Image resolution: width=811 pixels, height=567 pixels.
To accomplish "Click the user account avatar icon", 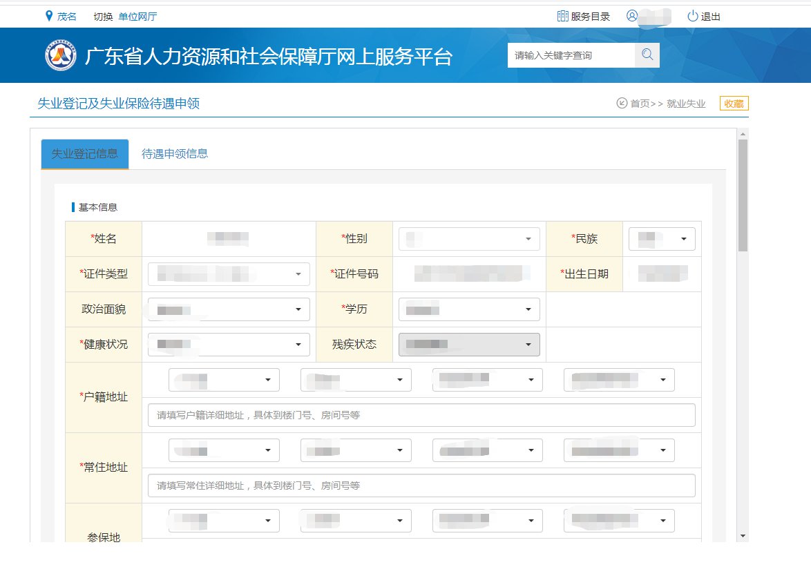I will coord(631,16).
